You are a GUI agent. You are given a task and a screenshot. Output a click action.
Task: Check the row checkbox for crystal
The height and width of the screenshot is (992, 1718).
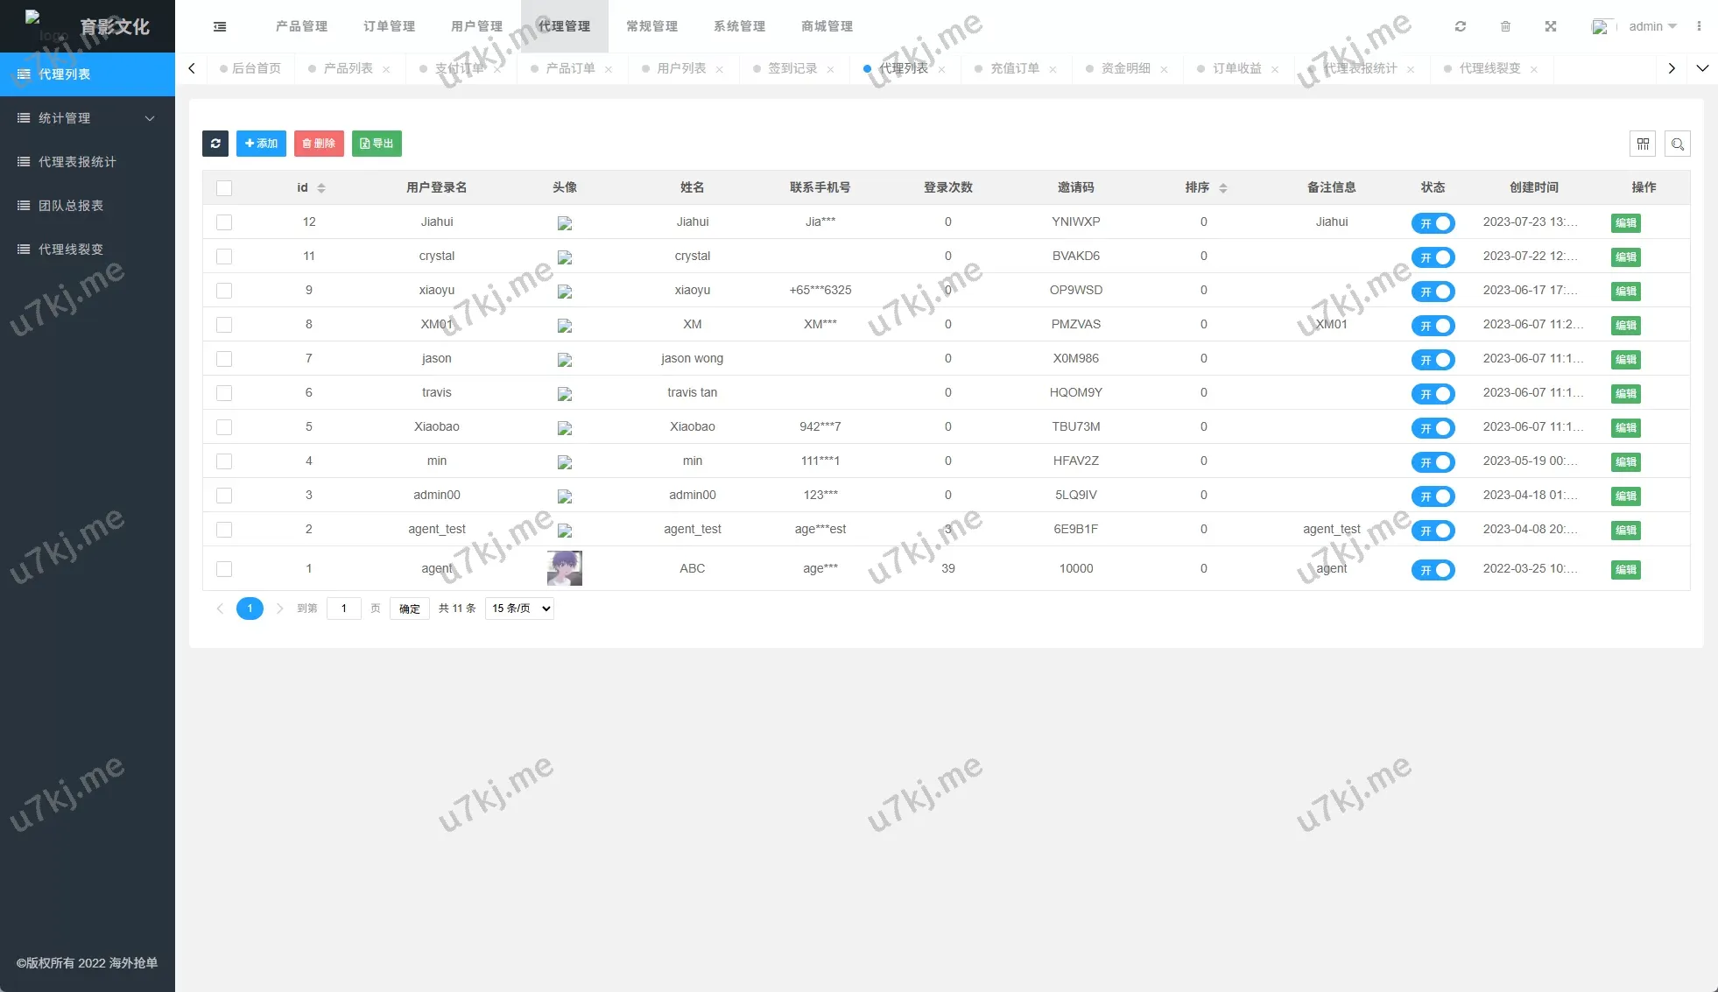click(x=224, y=257)
